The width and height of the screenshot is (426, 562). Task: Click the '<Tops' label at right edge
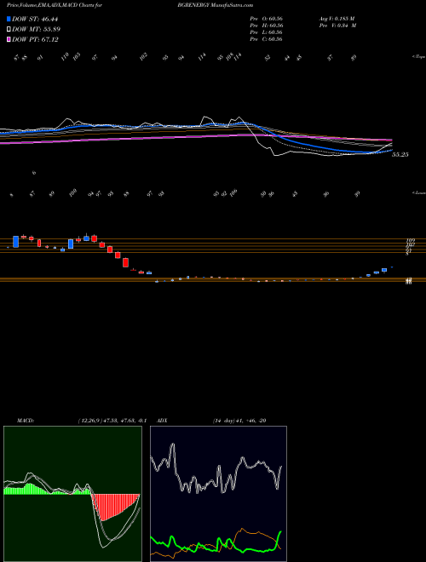point(418,57)
